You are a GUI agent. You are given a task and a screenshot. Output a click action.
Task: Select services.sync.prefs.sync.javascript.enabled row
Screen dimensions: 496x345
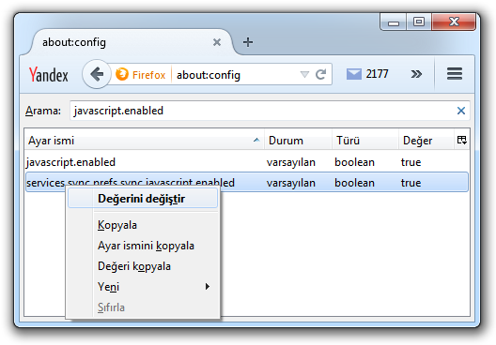tap(247, 182)
